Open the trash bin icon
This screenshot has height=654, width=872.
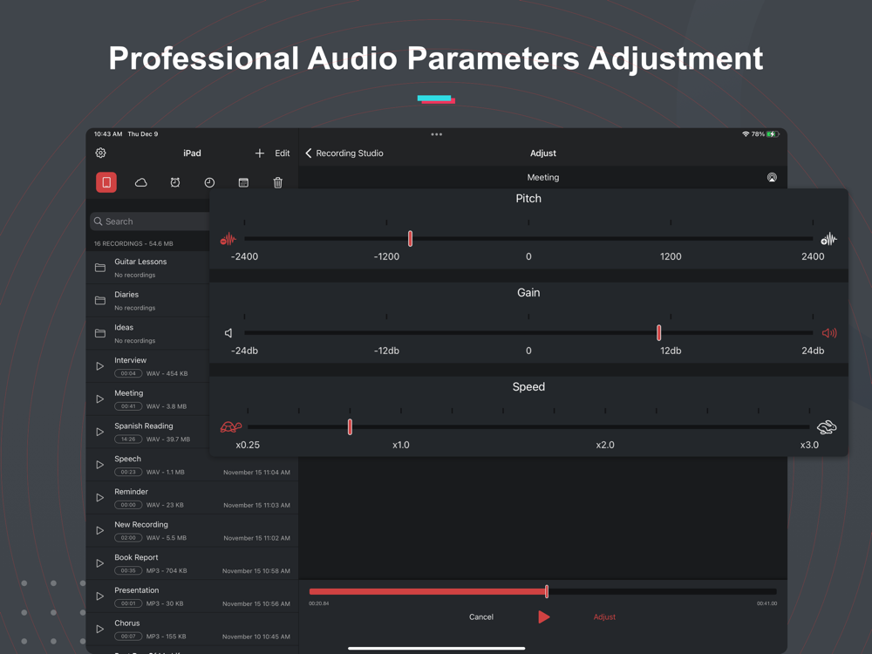point(278,182)
